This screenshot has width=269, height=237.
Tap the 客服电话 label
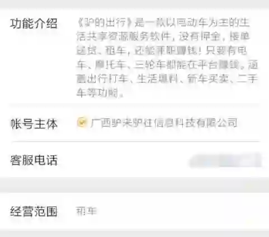pos(34,160)
